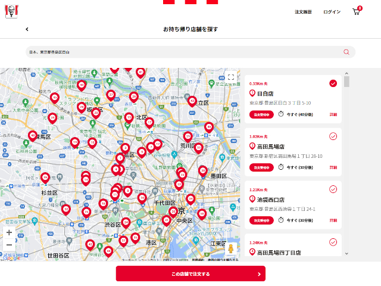This screenshot has width=381, height=286.
Task: Click the Google logo on map
Action: [x=11, y=258]
